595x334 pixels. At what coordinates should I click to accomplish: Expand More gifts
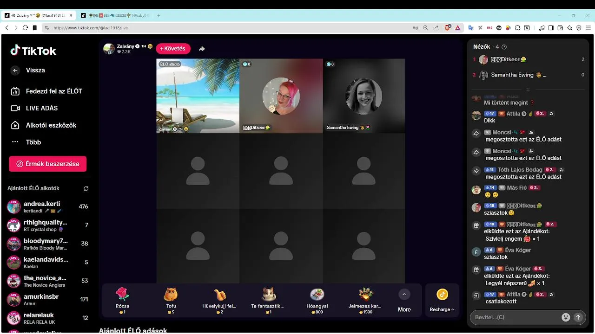pyautogui.click(x=404, y=300)
